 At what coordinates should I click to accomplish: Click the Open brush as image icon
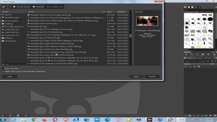[x=214, y=55]
